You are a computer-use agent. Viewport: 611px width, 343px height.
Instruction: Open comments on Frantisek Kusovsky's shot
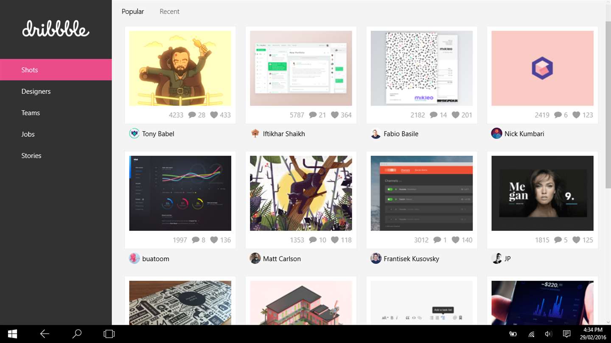pyautogui.click(x=437, y=240)
